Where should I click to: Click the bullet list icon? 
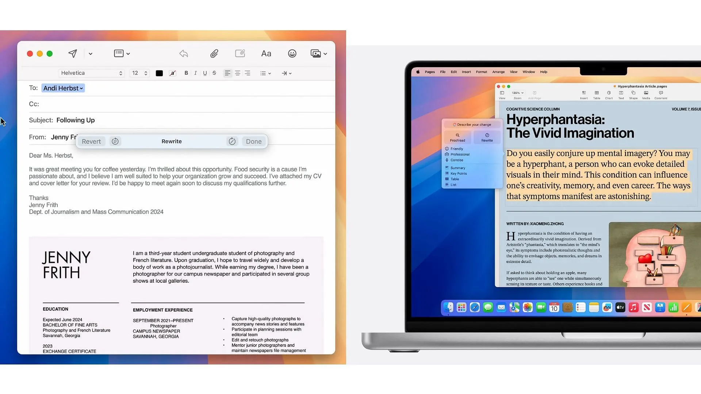[263, 73]
